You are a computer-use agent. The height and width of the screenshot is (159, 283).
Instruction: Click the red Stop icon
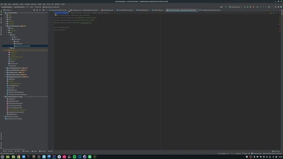(x=253, y=7)
